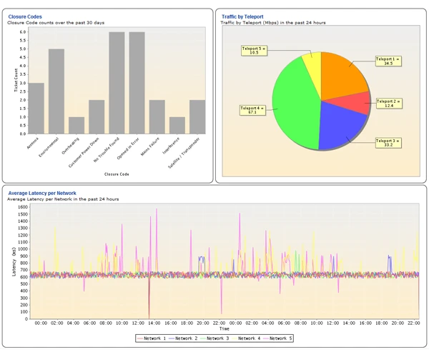Select the Overheating bar in the chart
Image resolution: width=429 pixels, height=357 pixels.
tap(77, 126)
